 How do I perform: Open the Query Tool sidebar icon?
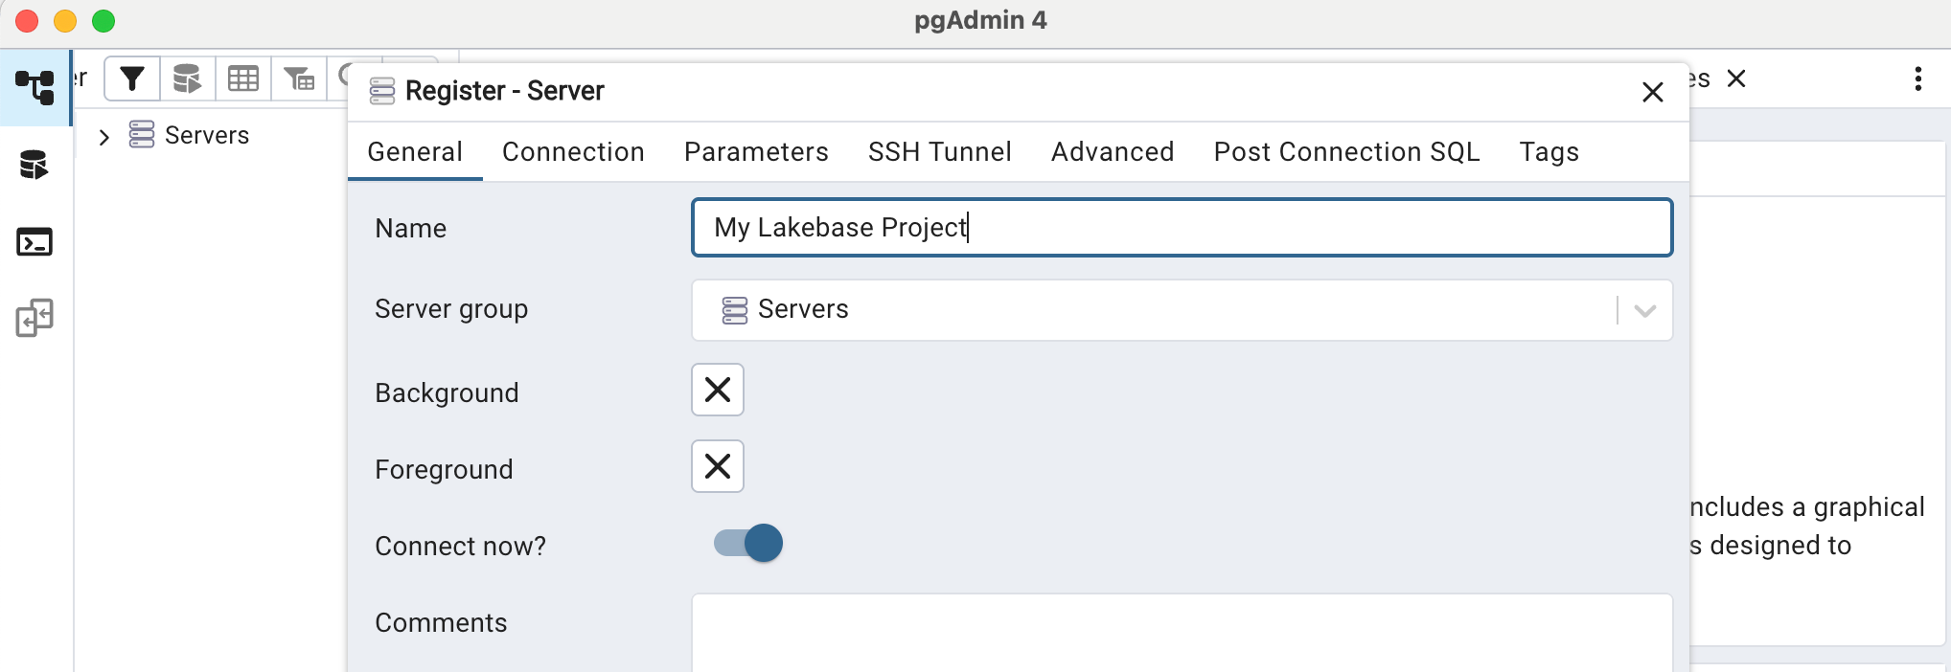[34, 166]
